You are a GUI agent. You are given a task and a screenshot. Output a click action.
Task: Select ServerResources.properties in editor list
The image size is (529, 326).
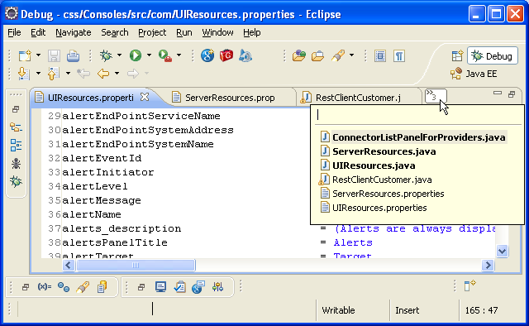click(x=382, y=194)
